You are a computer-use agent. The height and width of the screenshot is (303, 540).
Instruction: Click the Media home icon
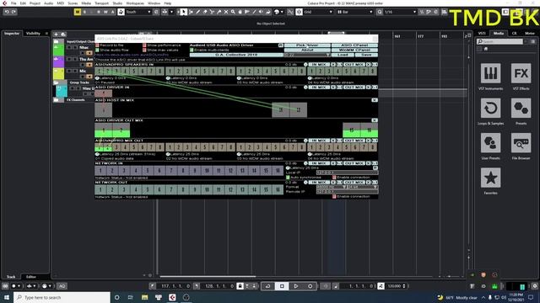[486, 49]
